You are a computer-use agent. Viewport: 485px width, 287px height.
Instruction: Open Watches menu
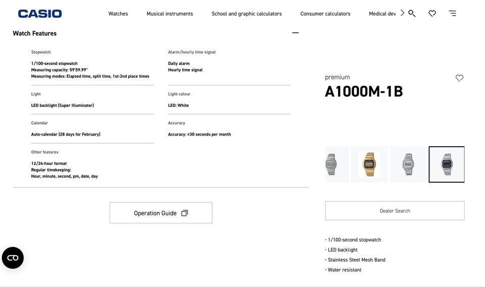118,14
